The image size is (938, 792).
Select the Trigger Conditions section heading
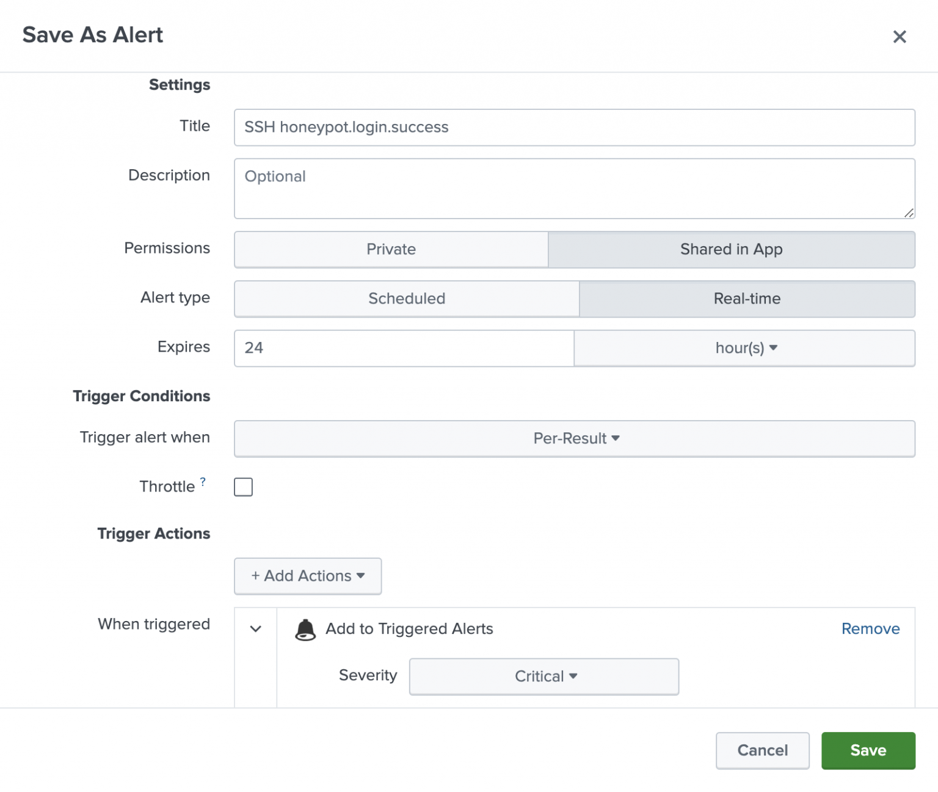(x=141, y=396)
